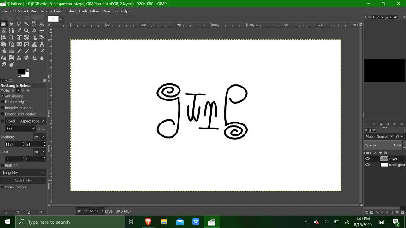Screen dimensions: 406x228
Task: Click the Auto Shrink button
Action: click(24, 181)
